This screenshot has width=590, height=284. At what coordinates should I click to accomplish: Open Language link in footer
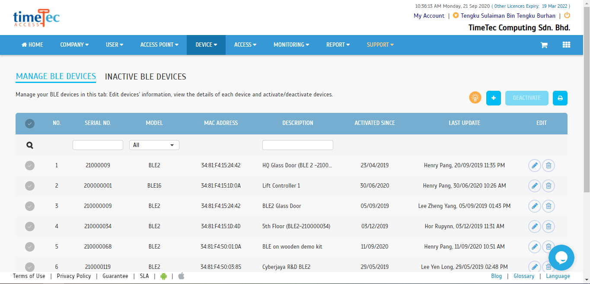(558, 276)
